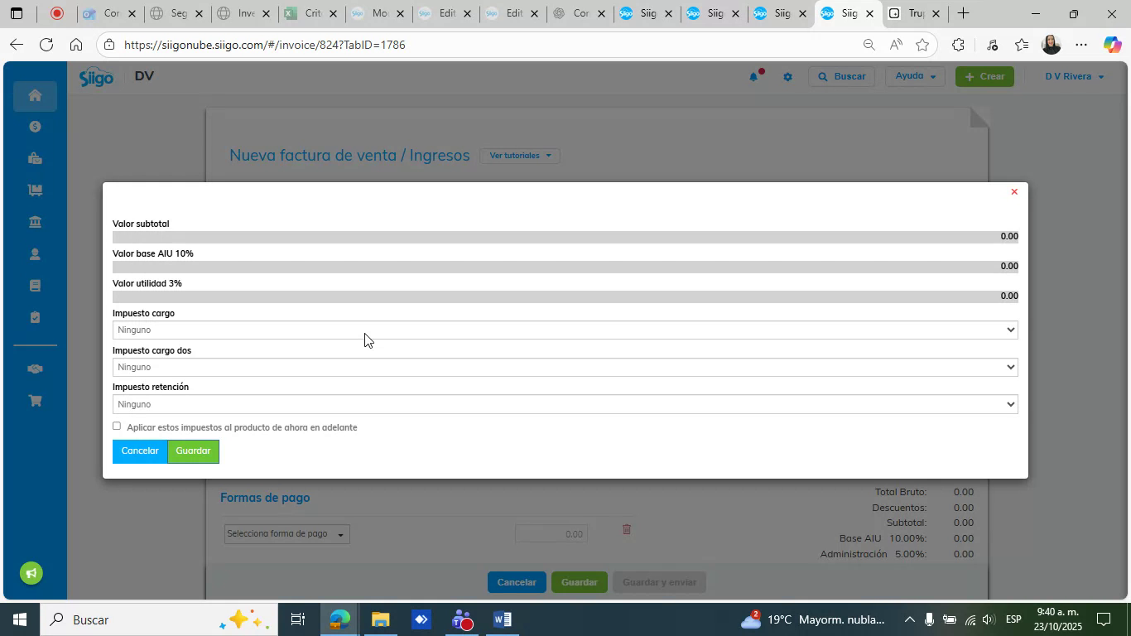Screen dimensions: 1131x636
Task: Click the Valor subtotal field
Action: click(x=565, y=237)
